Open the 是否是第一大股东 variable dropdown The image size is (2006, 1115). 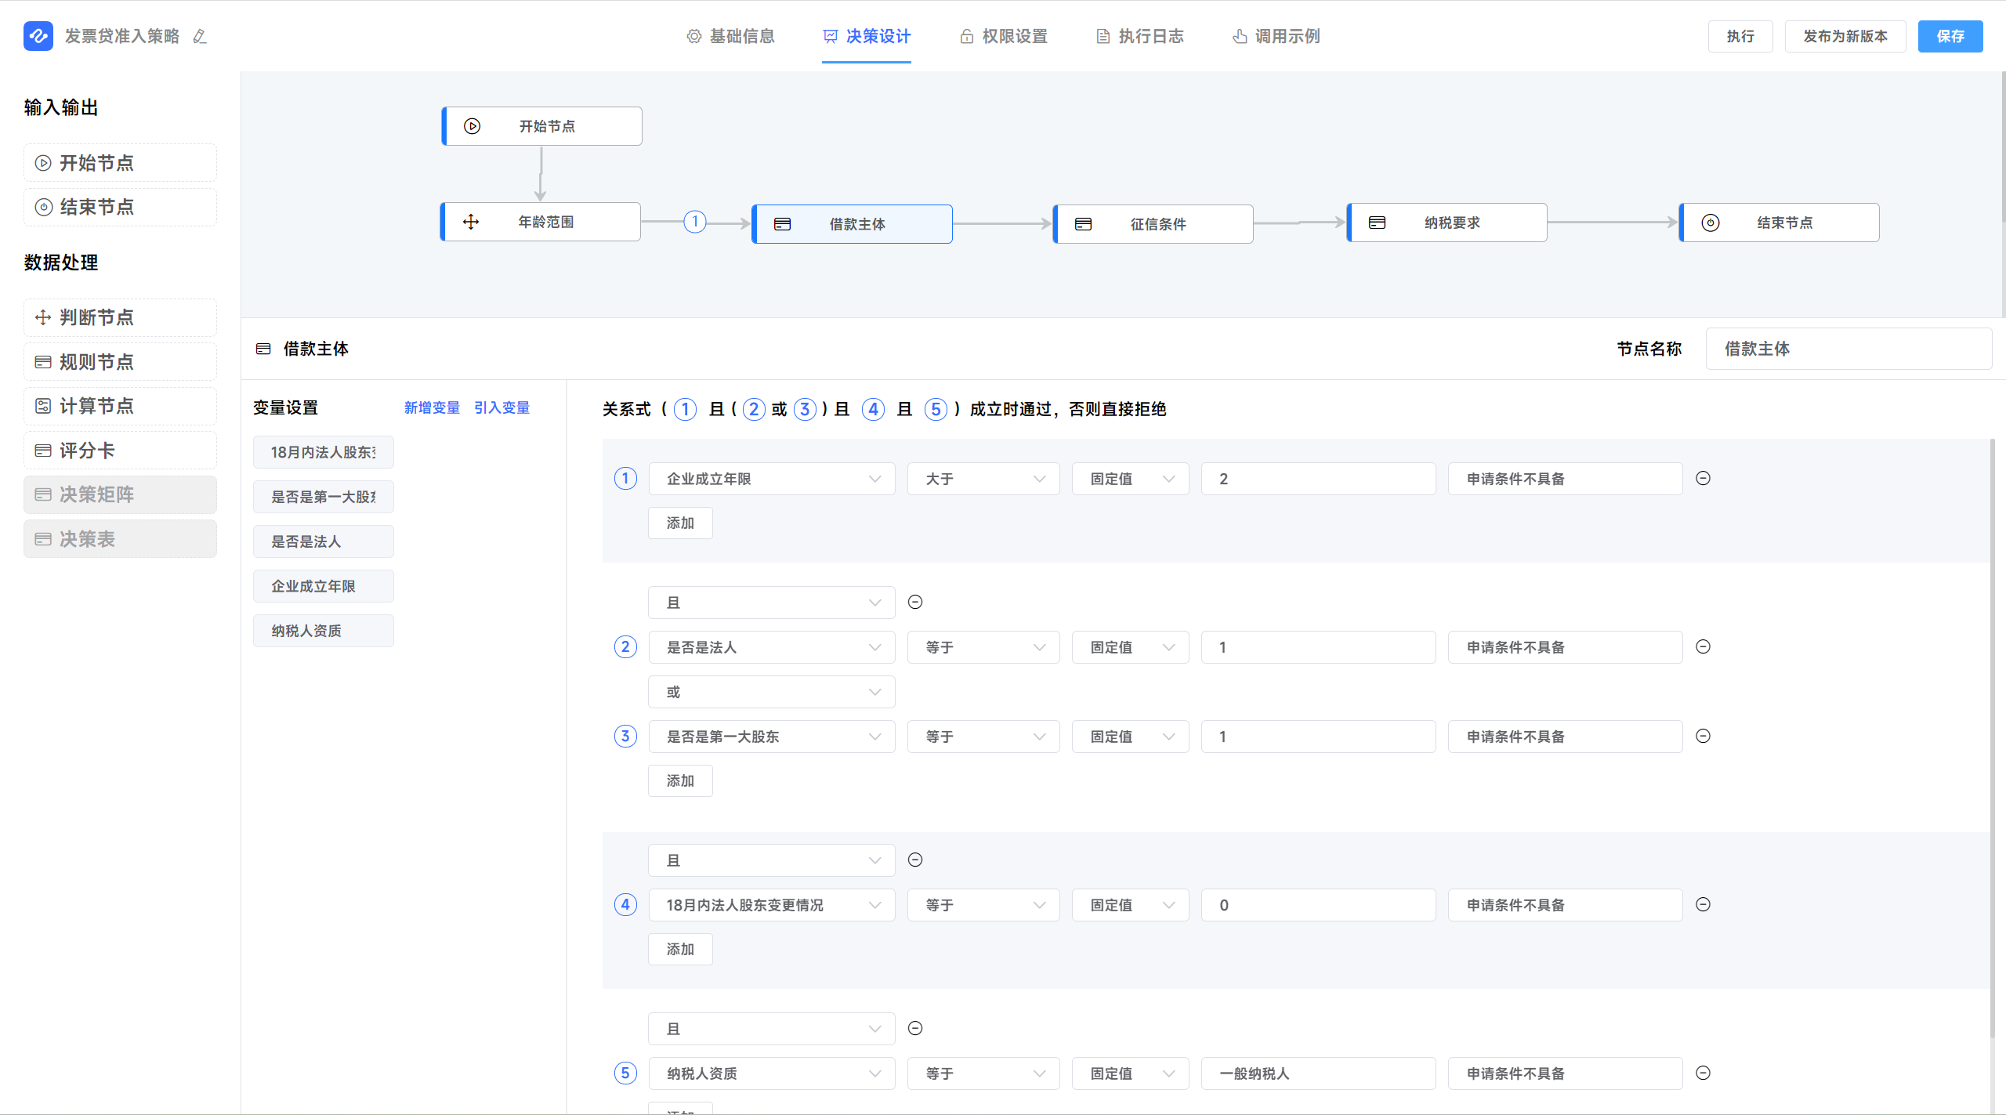tap(772, 737)
